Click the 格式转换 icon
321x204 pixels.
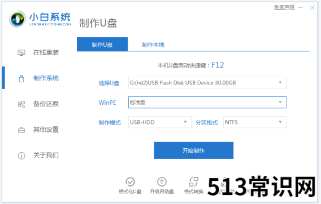193,181
